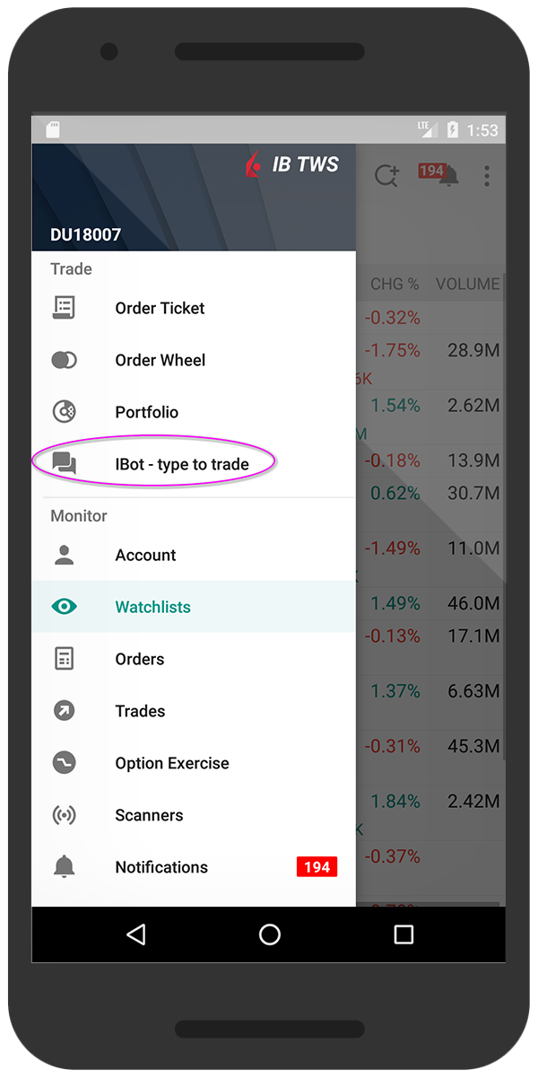Select the Order Ticket icon

[64, 307]
